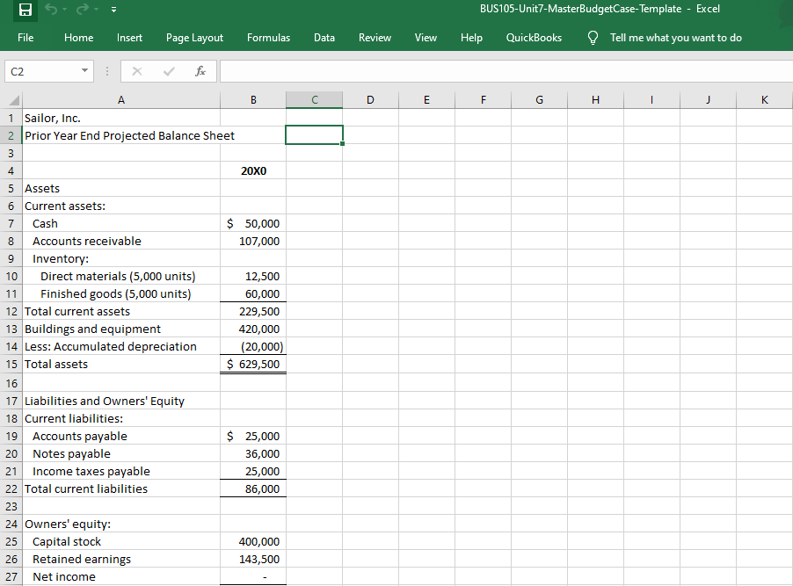Open the File tab
793x586 pixels.
tap(25, 38)
